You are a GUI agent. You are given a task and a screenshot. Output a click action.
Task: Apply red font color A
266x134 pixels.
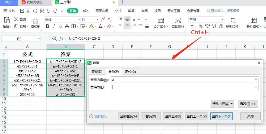[101, 26]
